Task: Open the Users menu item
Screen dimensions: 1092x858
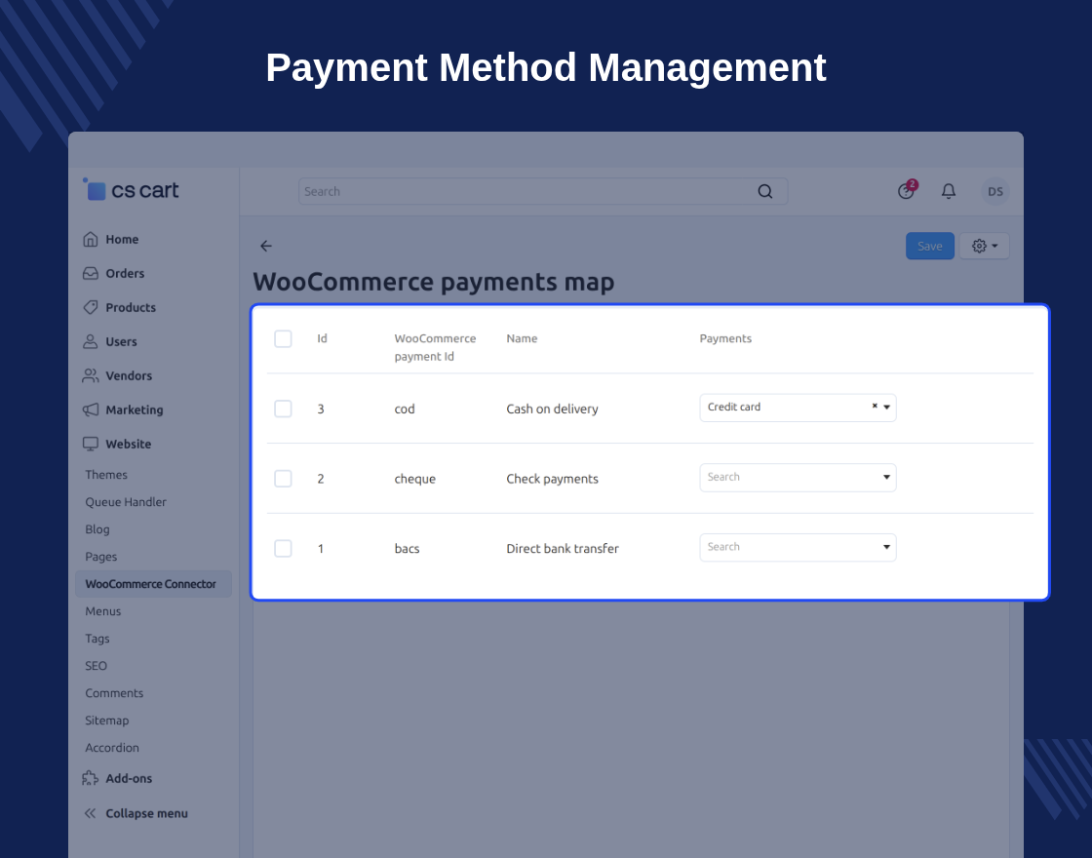Action: pos(121,341)
